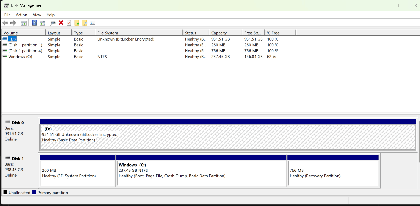Open Help using the question mark icon
The image size is (420, 206).
tap(34, 23)
